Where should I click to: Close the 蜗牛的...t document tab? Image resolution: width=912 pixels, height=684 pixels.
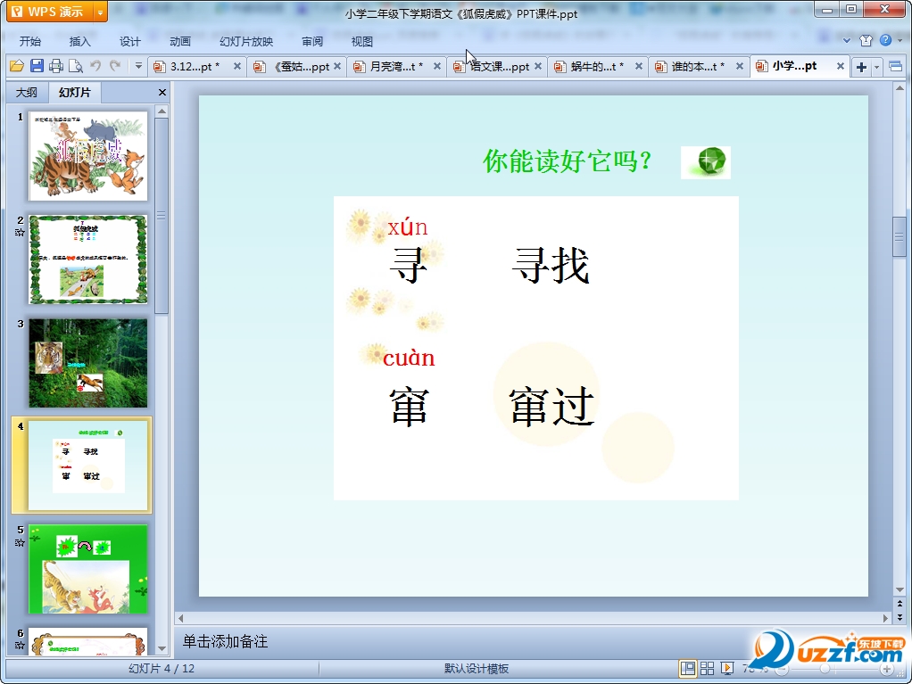(x=639, y=66)
